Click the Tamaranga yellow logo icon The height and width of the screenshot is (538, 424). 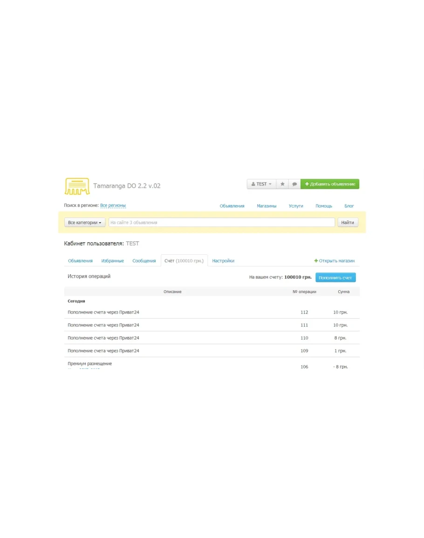(x=77, y=186)
